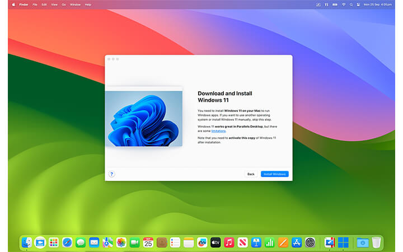This screenshot has height=252, width=403.
Task: Open Keynote app in dock
Action: tap(256, 242)
